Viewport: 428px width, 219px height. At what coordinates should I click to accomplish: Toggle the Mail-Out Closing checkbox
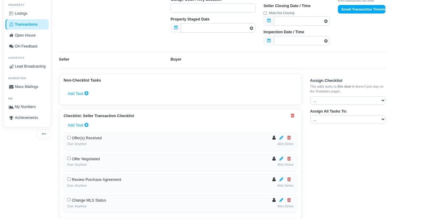coord(265,13)
